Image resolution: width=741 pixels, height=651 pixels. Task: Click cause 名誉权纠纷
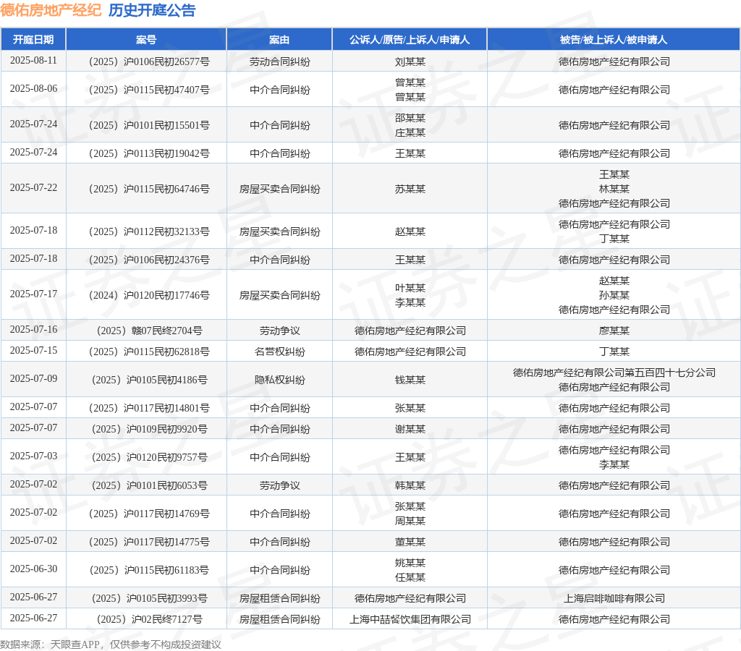pyautogui.click(x=280, y=352)
